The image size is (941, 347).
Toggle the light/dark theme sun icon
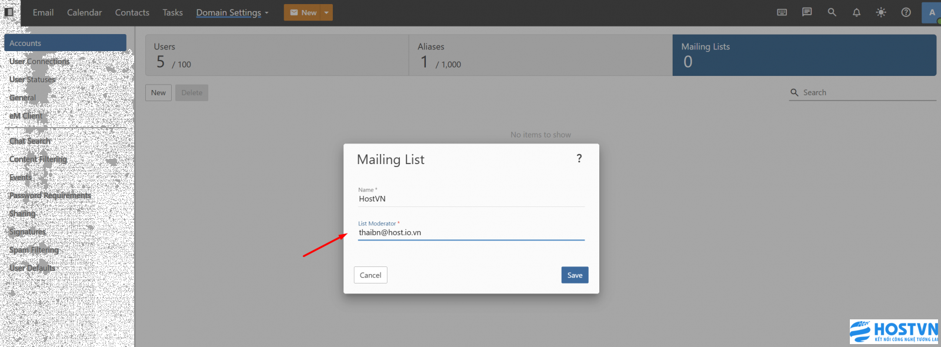881,12
